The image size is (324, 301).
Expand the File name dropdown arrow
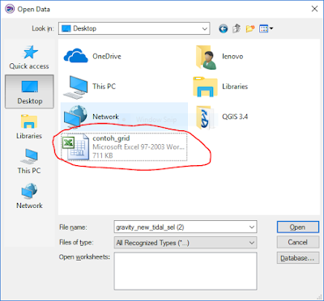point(252,227)
